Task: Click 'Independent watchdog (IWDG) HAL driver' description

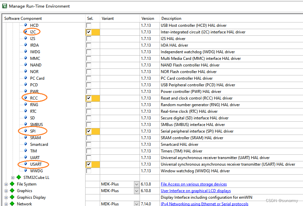Action: tap(198, 52)
